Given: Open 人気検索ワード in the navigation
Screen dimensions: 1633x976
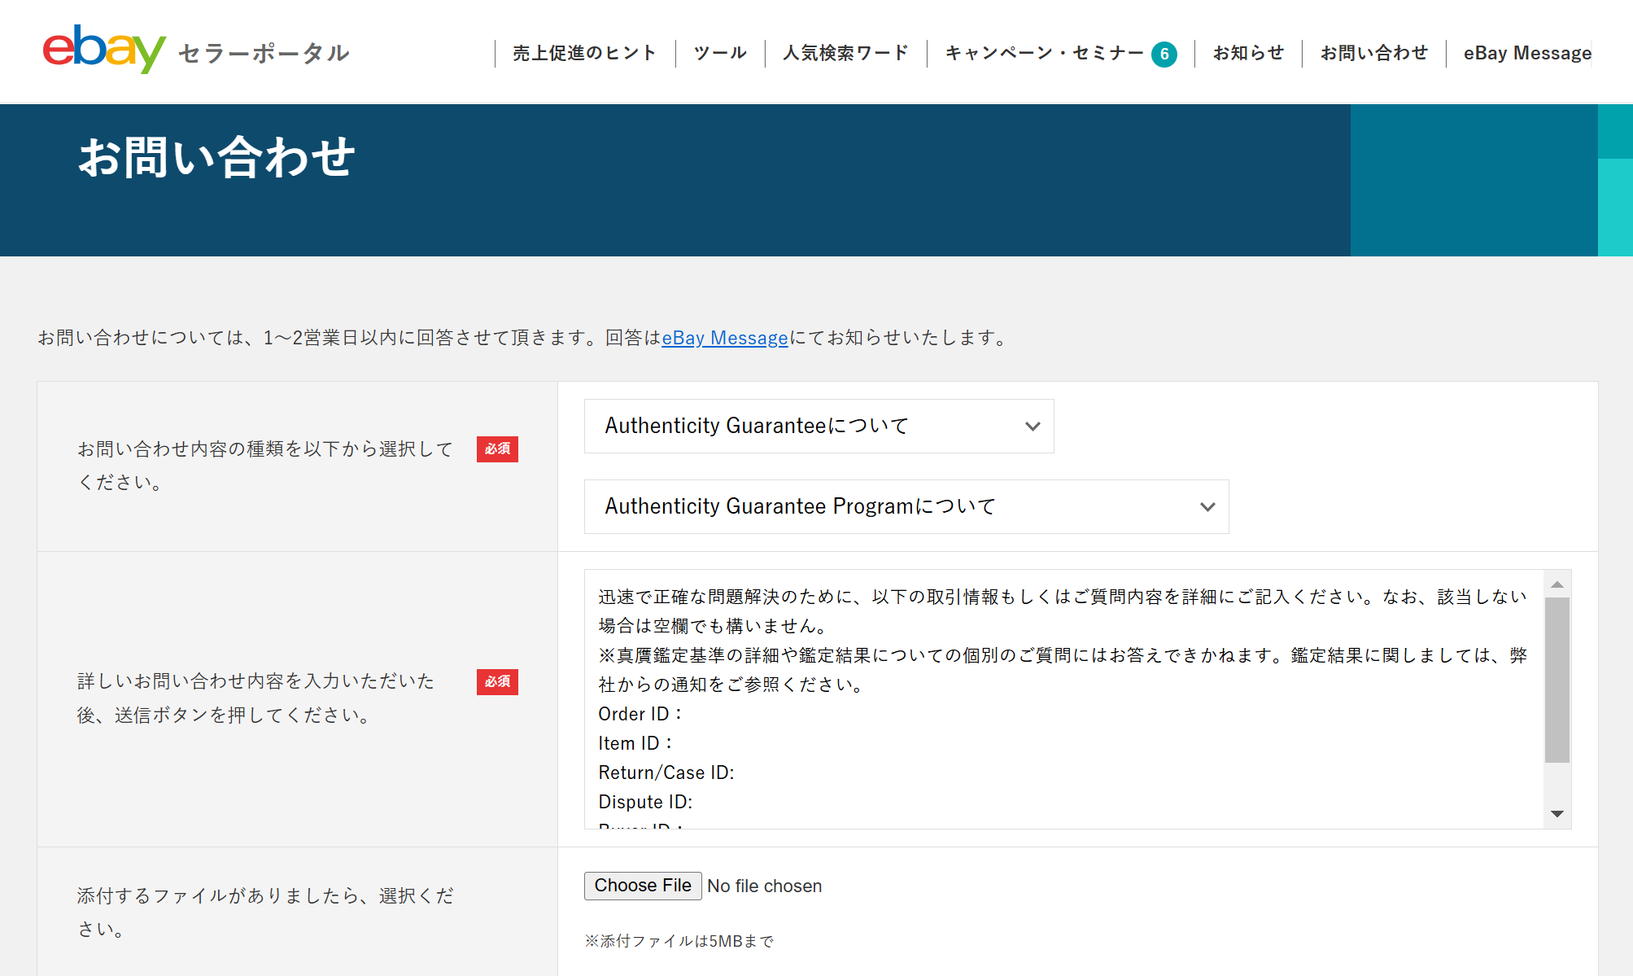Looking at the screenshot, I should coord(845,53).
